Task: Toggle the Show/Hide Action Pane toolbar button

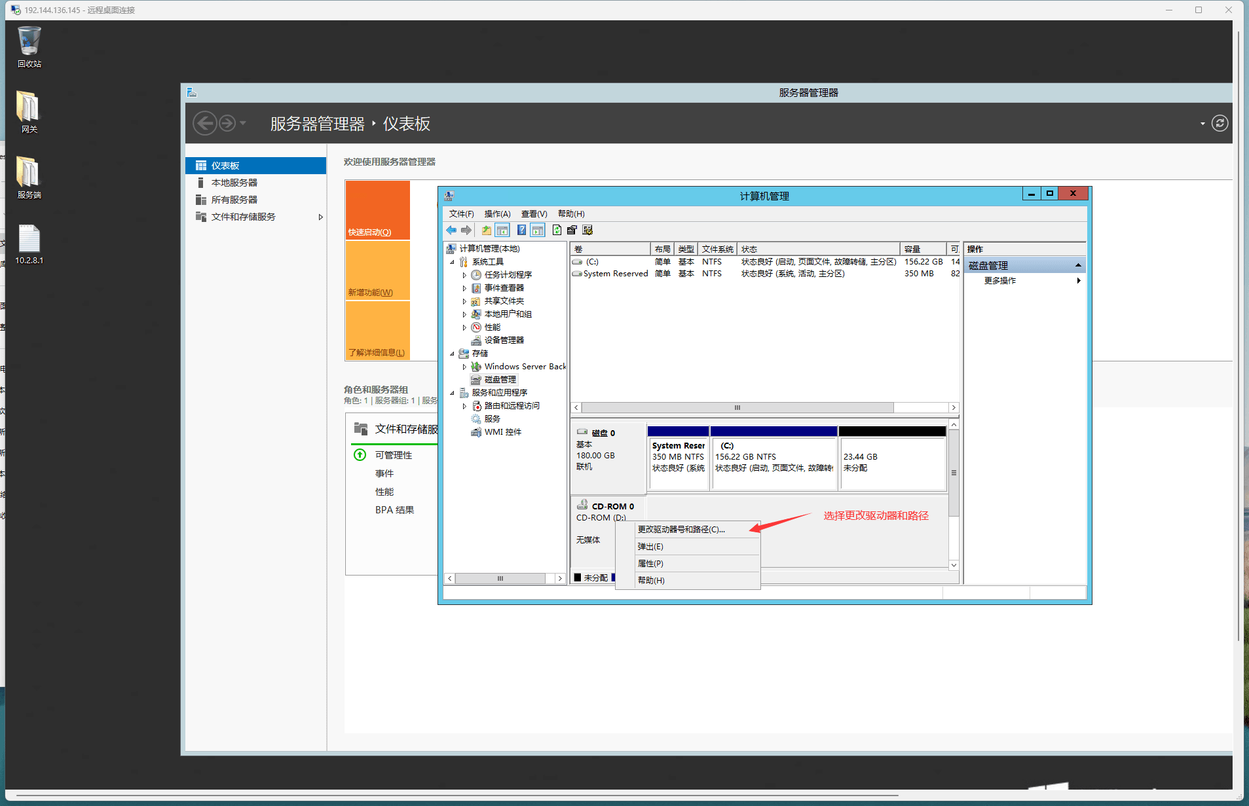Action: coord(538,230)
